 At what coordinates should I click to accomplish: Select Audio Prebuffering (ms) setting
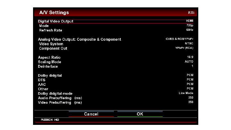pos(60,98)
